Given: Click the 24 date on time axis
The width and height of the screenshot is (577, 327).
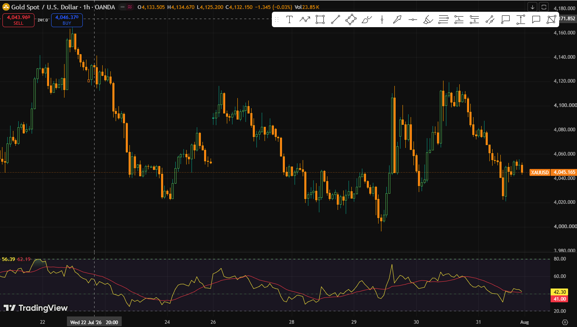Looking at the screenshot, I should pyautogui.click(x=167, y=323).
